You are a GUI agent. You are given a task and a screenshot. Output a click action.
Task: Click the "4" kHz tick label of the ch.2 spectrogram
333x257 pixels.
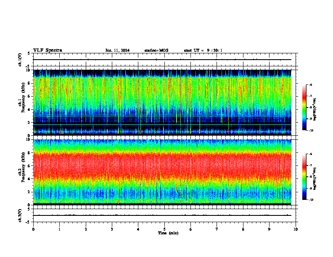point(29,179)
